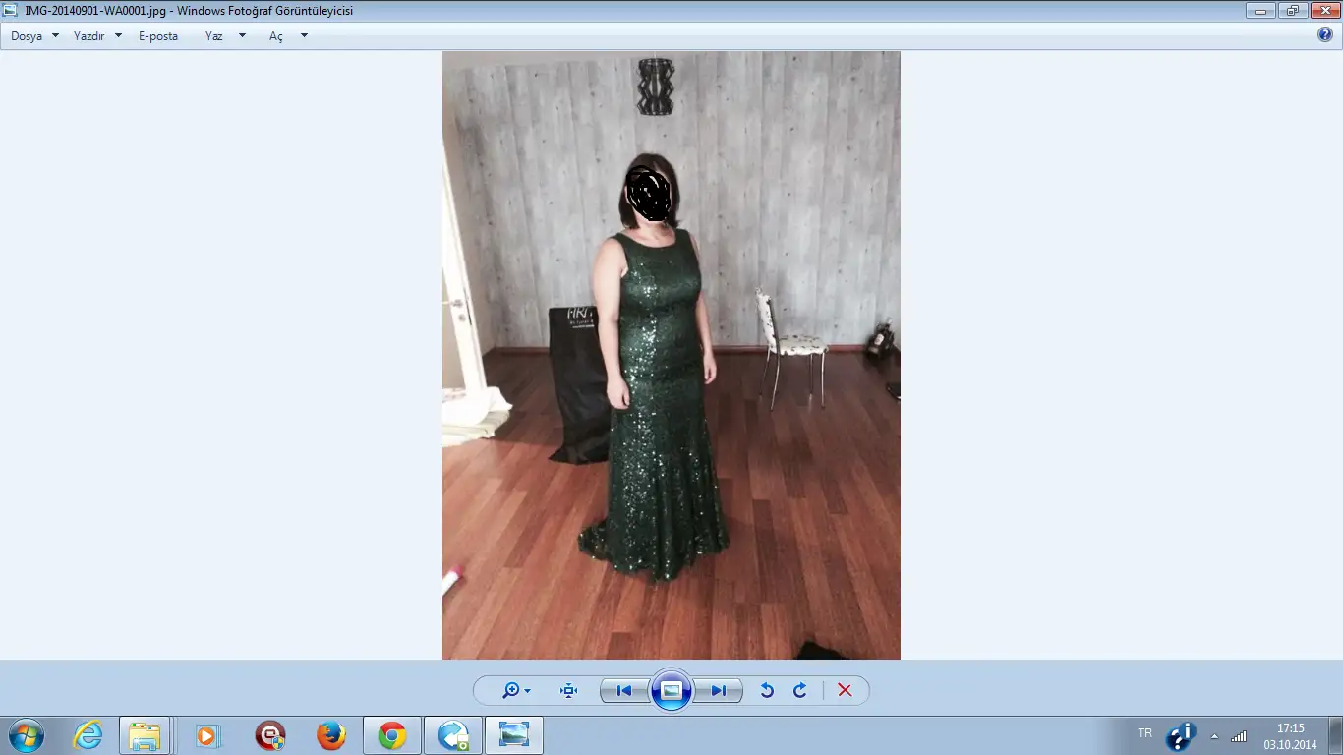Open the Windows Start menu

click(26, 735)
